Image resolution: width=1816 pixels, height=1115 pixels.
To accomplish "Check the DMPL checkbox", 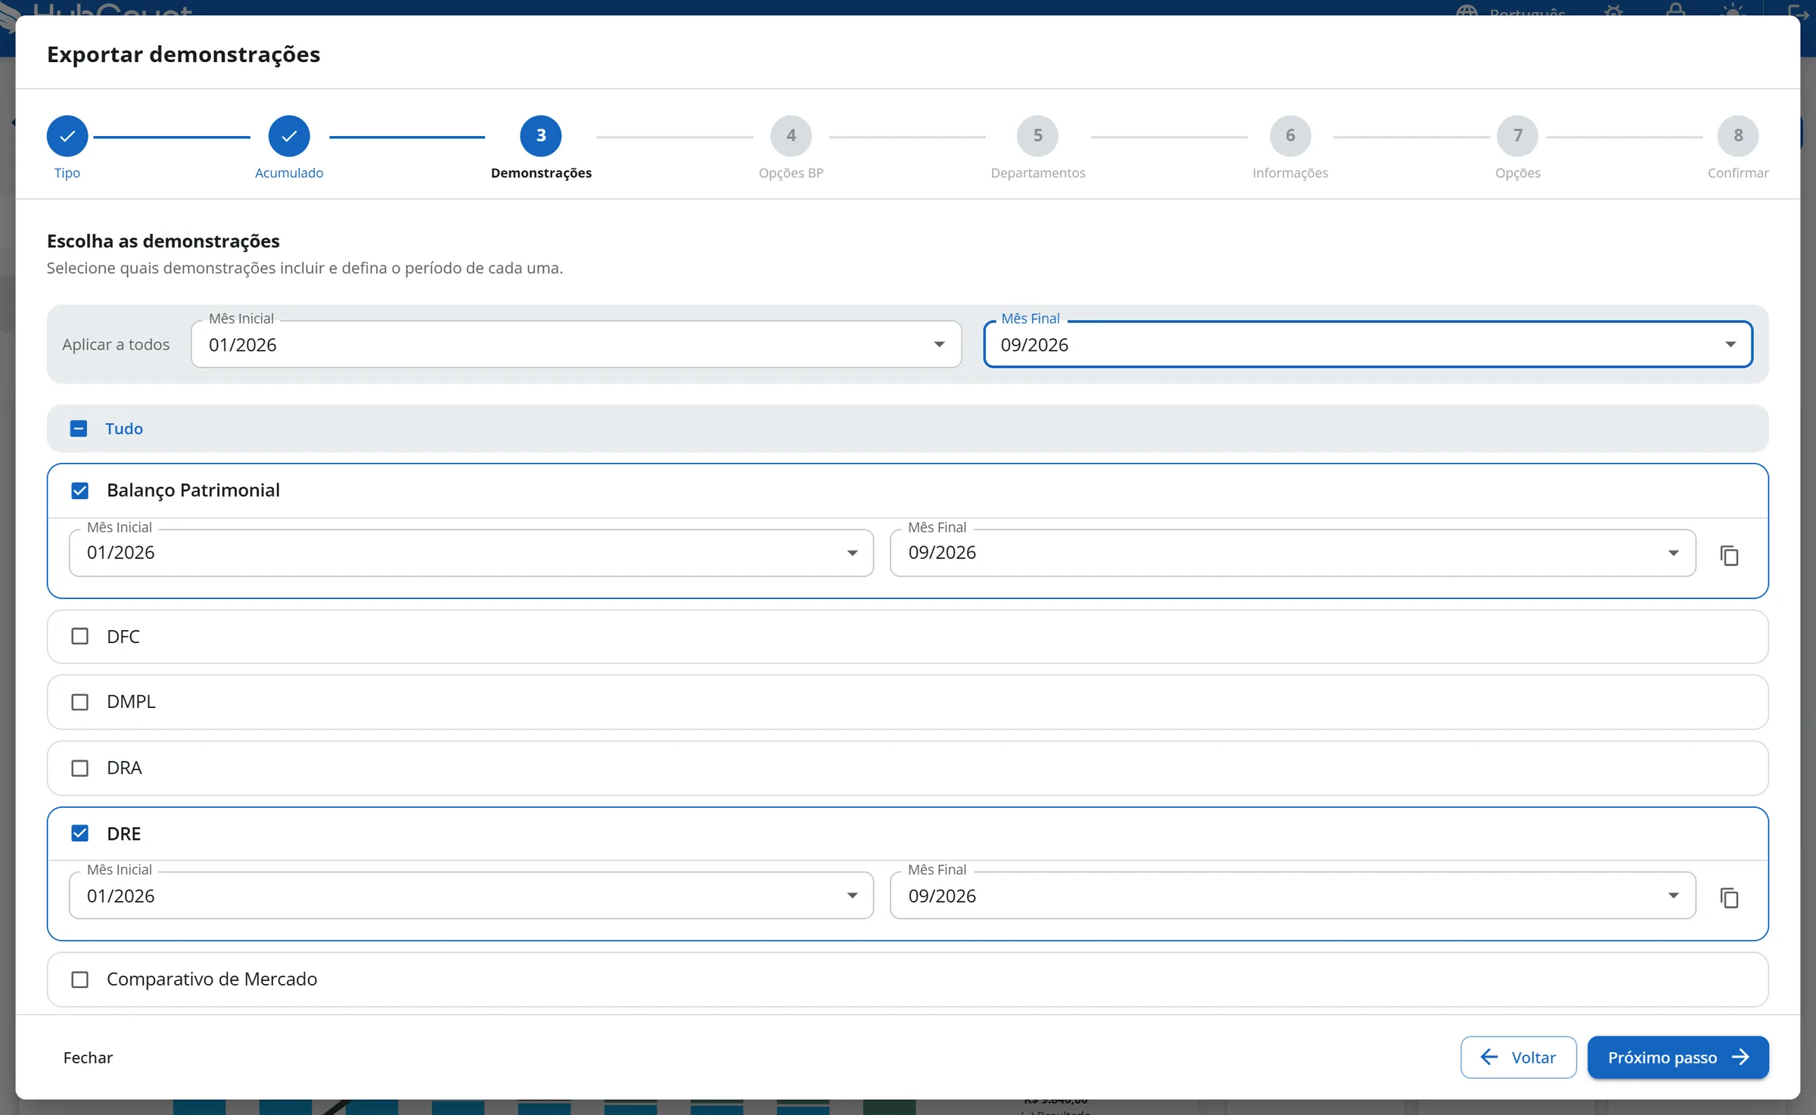I will [79, 702].
